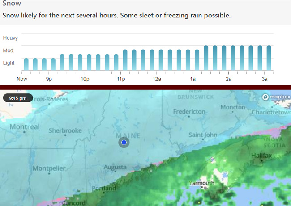Click the Augusta label on the radar map

[x=115, y=167]
